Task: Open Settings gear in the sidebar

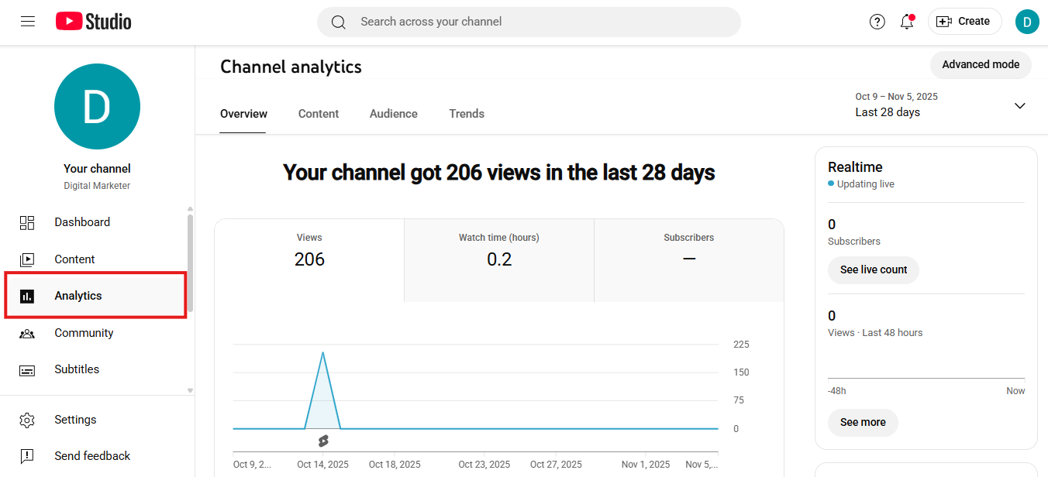Action: pyautogui.click(x=75, y=420)
